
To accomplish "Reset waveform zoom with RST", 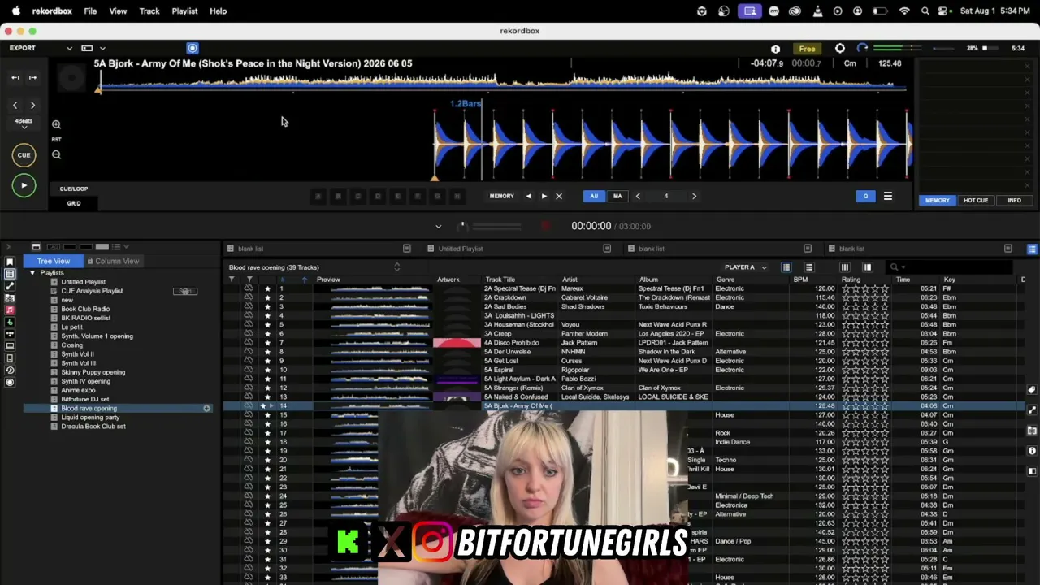I will point(56,140).
